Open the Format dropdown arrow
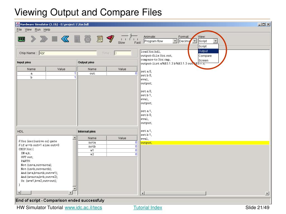Viewport: 286px width, 214px height. 195,41
